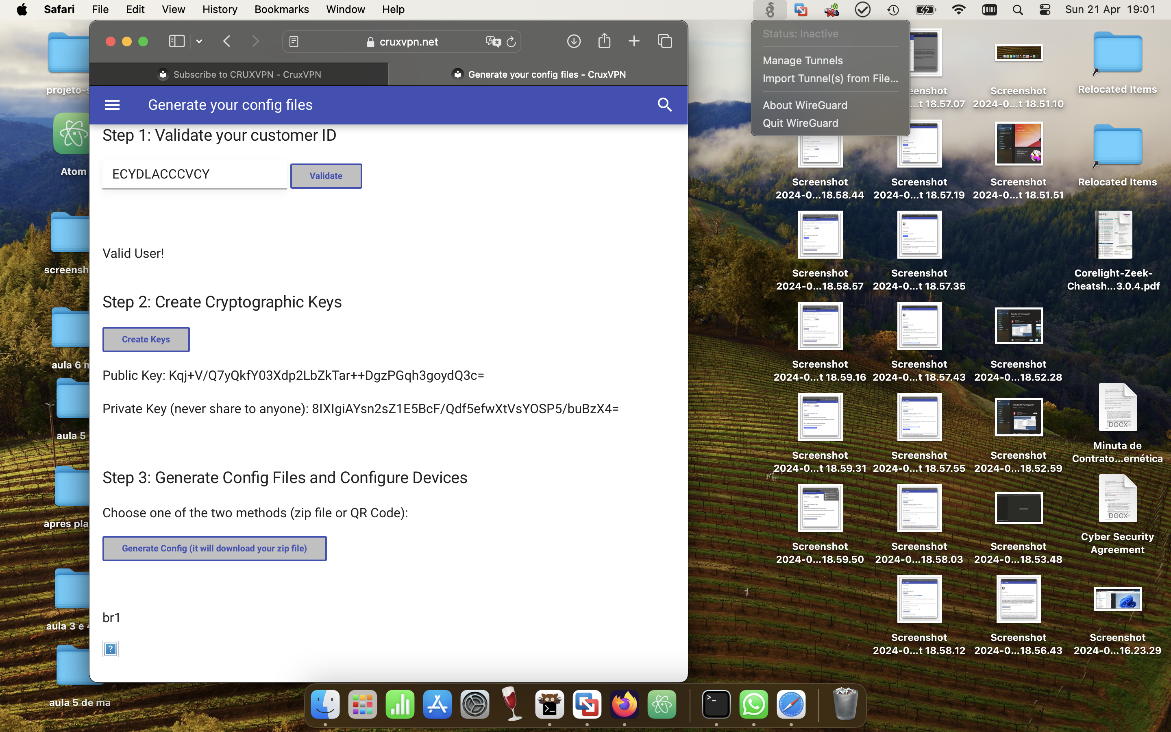Screen dimensions: 1171x732
Task: Expand sidebar tab group dropdown arrow
Action: (x=199, y=41)
